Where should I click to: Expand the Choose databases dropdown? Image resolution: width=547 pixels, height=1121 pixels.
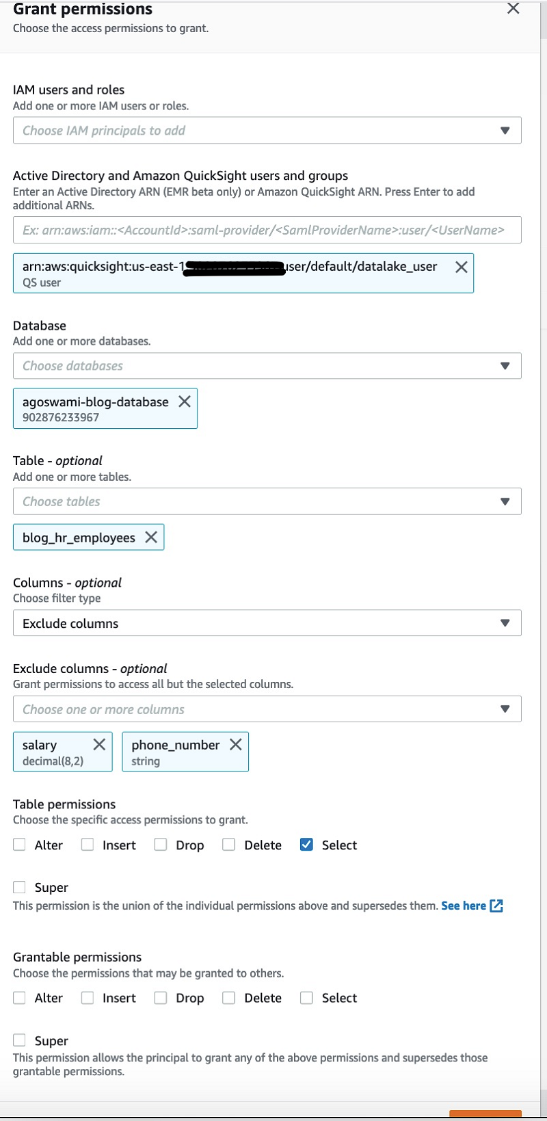[267, 366]
